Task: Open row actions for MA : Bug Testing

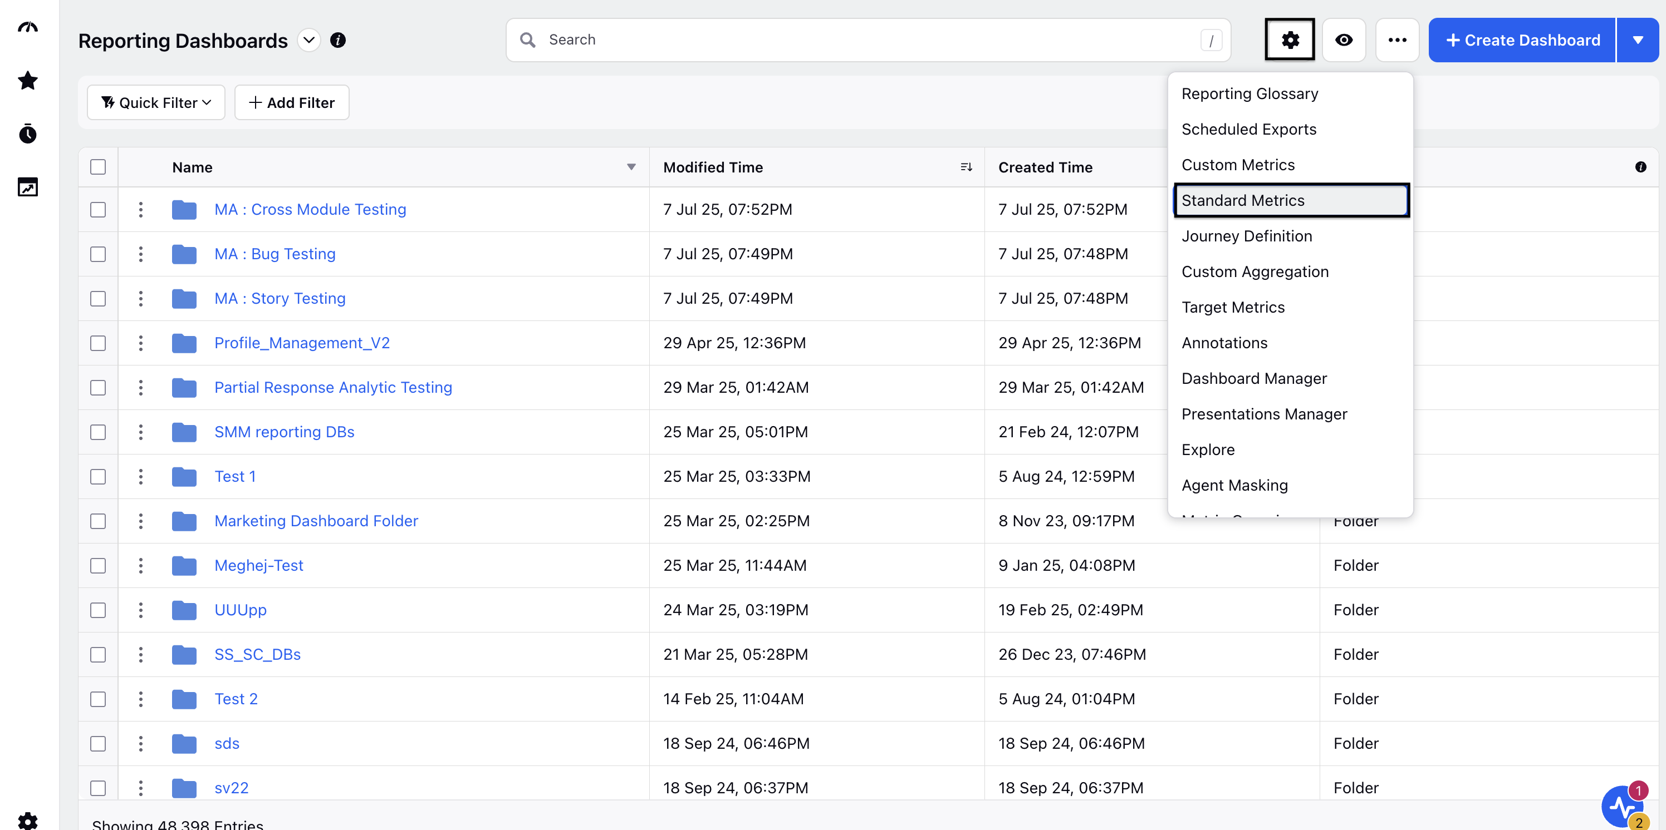Action: pyautogui.click(x=140, y=254)
